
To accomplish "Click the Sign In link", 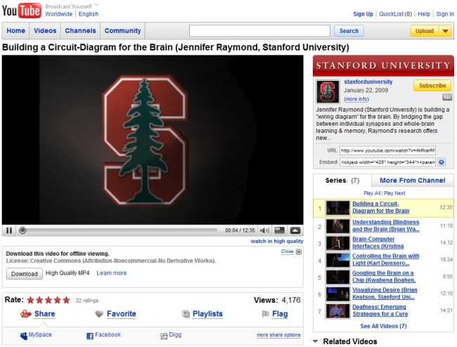I will pos(445,14).
